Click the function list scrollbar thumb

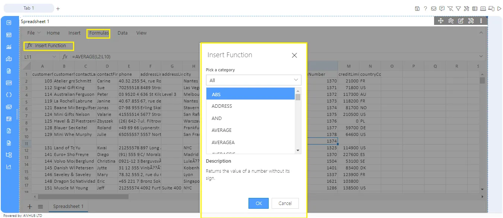point(298,97)
